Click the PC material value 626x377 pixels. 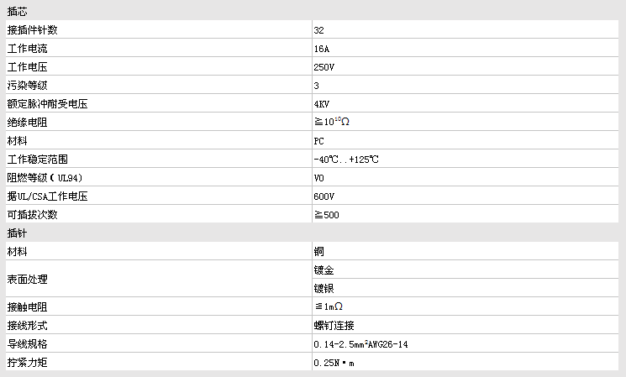(318, 141)
